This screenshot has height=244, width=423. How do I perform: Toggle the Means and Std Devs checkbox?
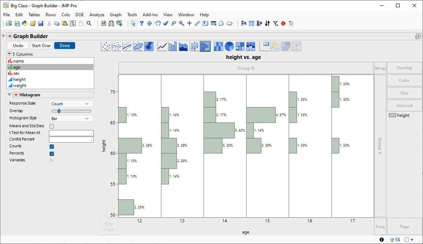click(x=52, y=126)
